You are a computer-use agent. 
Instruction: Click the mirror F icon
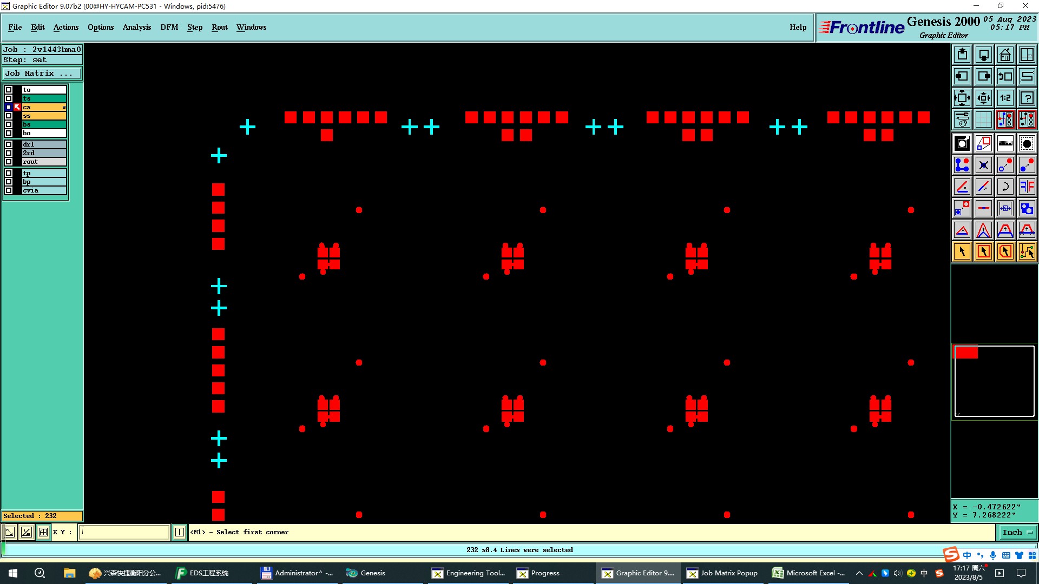pyautogui.click(x=1027, y=187)
